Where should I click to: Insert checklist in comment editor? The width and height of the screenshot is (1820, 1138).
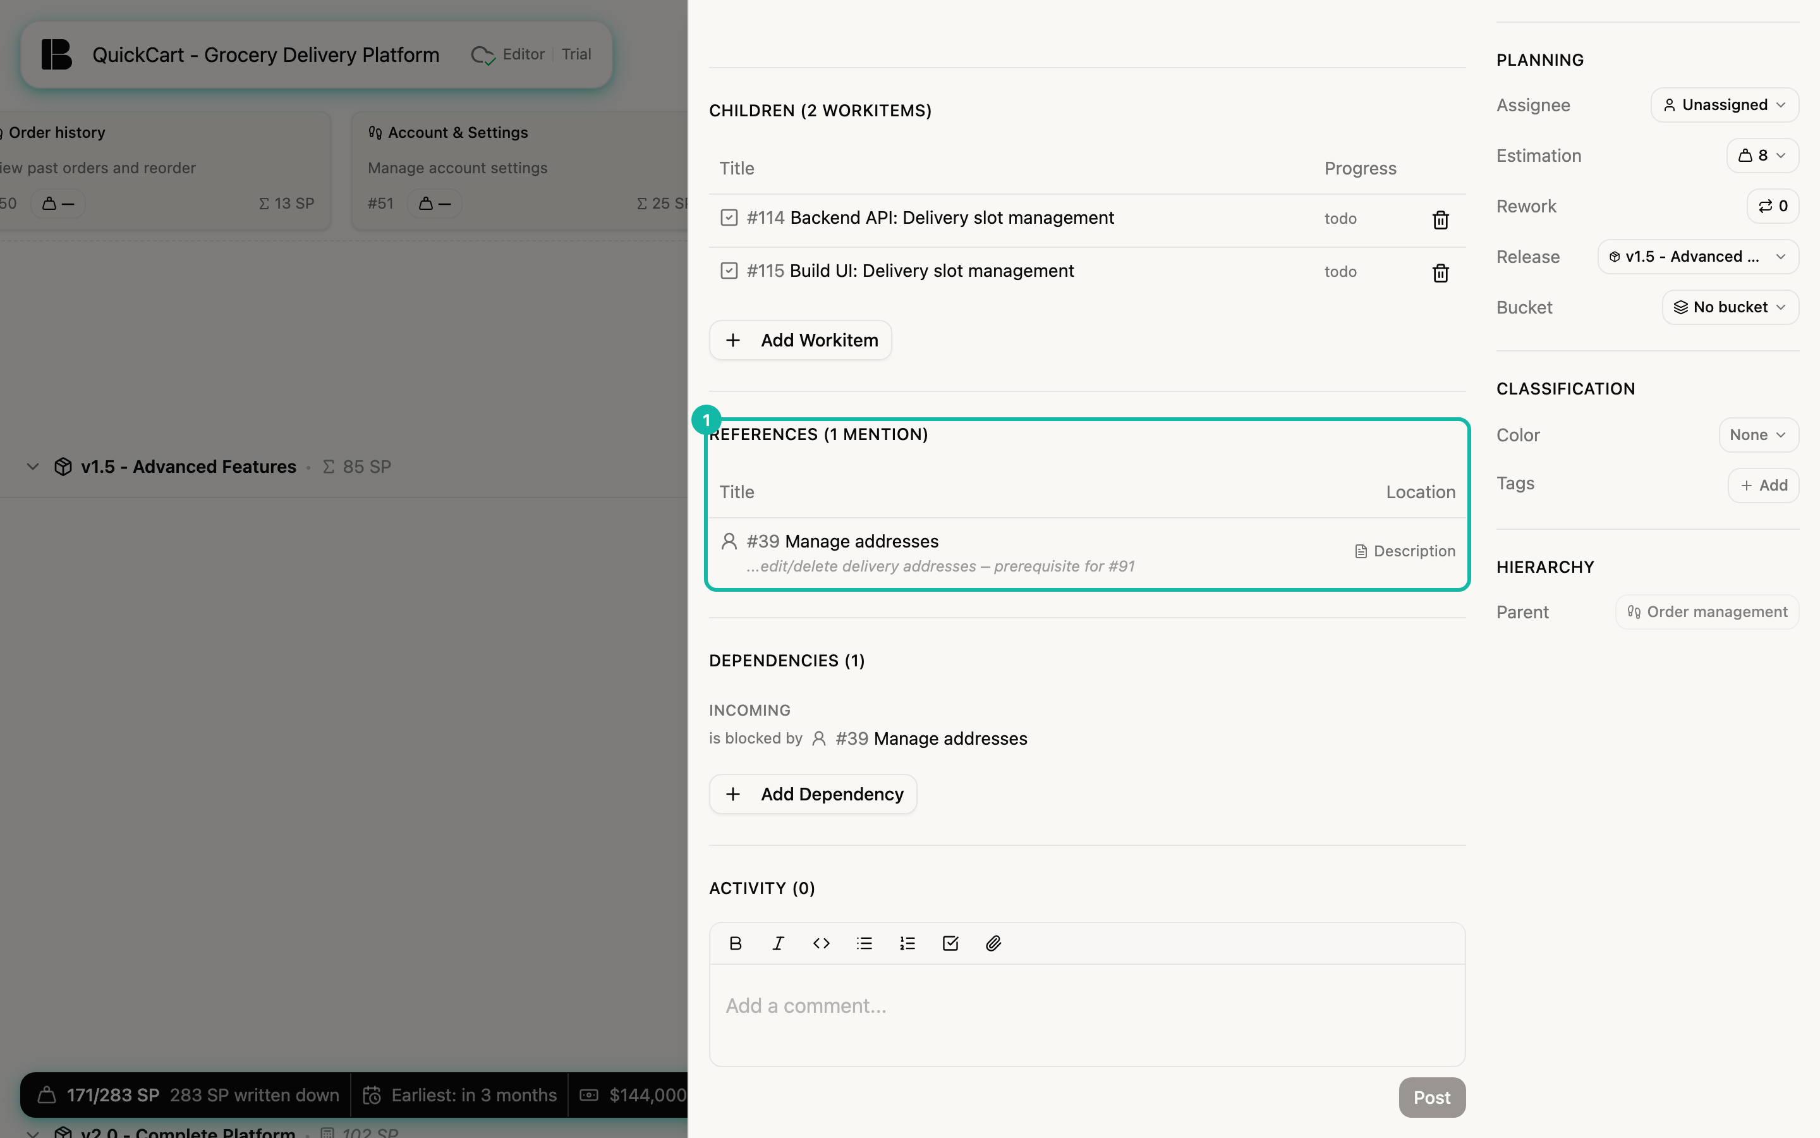tap(950, 943)
